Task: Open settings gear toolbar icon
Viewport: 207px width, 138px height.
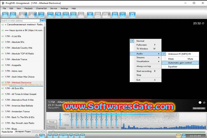Action: click(132, 15)
